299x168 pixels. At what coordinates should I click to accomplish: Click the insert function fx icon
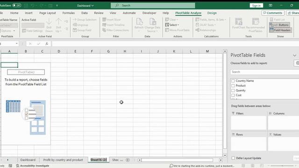click(47, 43)
